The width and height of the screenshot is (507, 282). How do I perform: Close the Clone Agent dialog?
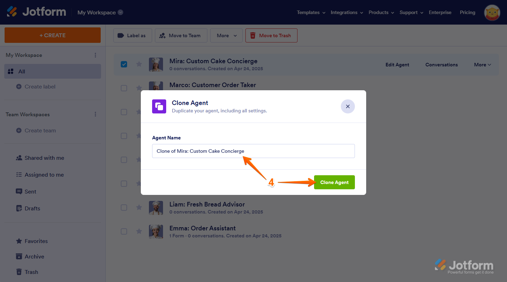tap(348, 106)
